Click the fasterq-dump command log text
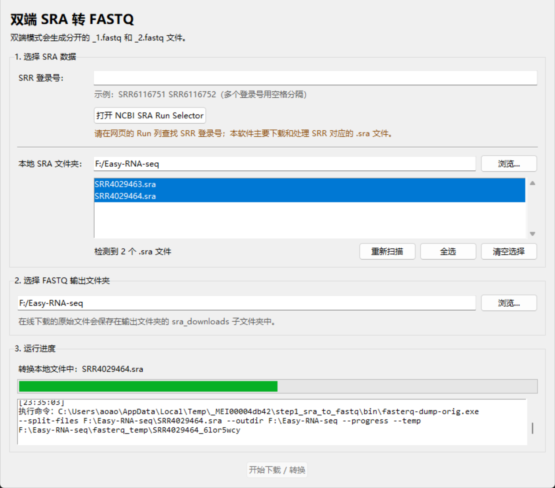The width and height of the screenshot is (555, 488). [248, 421]
